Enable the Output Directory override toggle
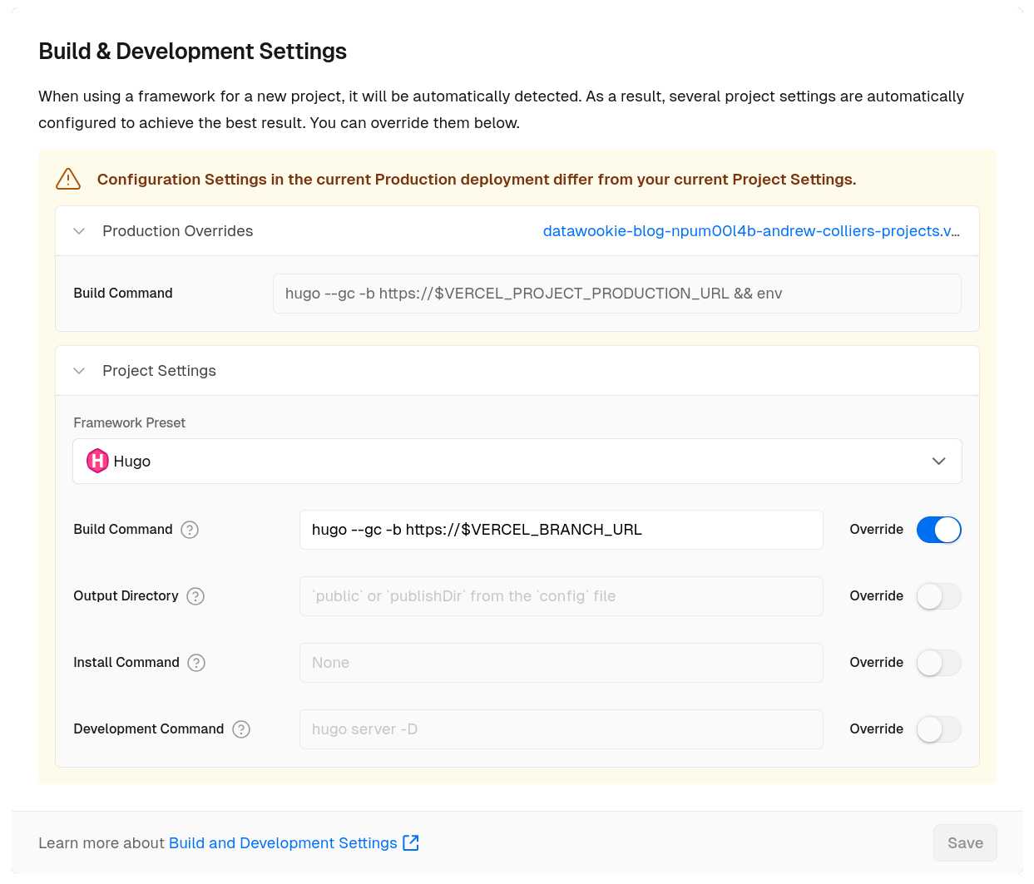The width and height of the screenshot is (1034, 884). [x=938, y=596]
